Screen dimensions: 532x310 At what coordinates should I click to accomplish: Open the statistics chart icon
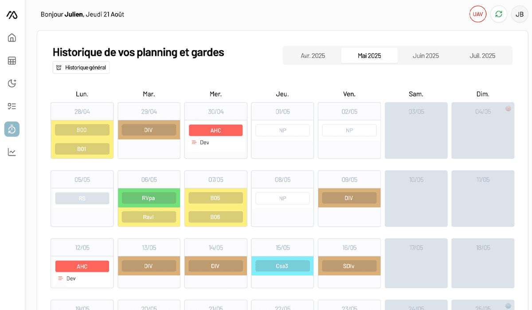tap(12, 152)
